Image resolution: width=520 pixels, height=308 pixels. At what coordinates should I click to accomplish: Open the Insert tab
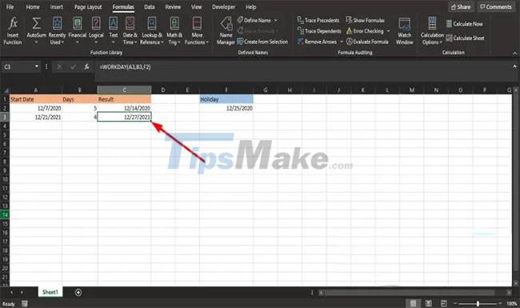tap(56, 6)
